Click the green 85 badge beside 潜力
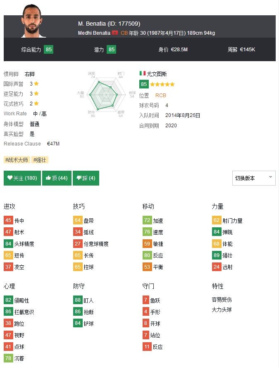Image resolution: width=279 pixels, height=367 pixels. click(111, 50)
